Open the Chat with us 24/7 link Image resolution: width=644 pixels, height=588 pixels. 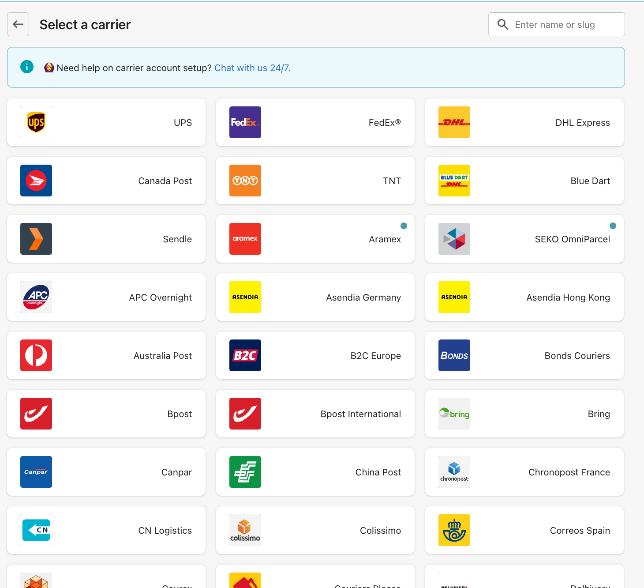[252, 68]
